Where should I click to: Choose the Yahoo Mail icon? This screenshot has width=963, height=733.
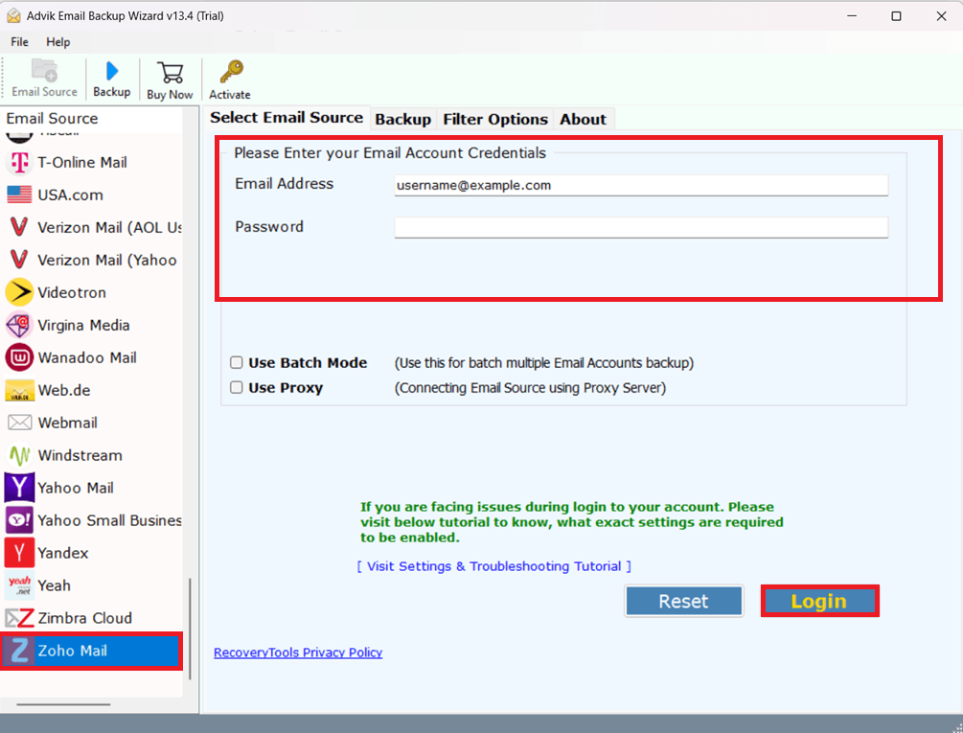pos(19,488)
